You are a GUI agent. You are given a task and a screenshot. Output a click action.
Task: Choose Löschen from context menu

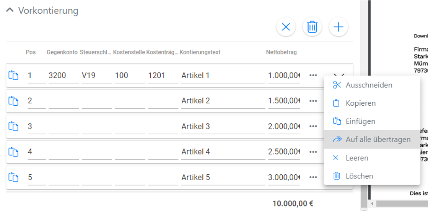(x=359, y=176)
